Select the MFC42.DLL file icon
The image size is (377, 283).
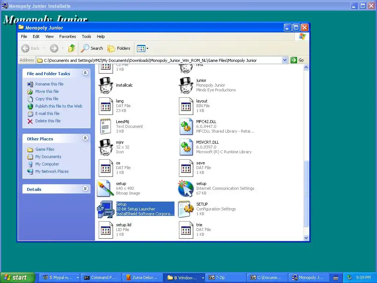(x=186, y=127)
